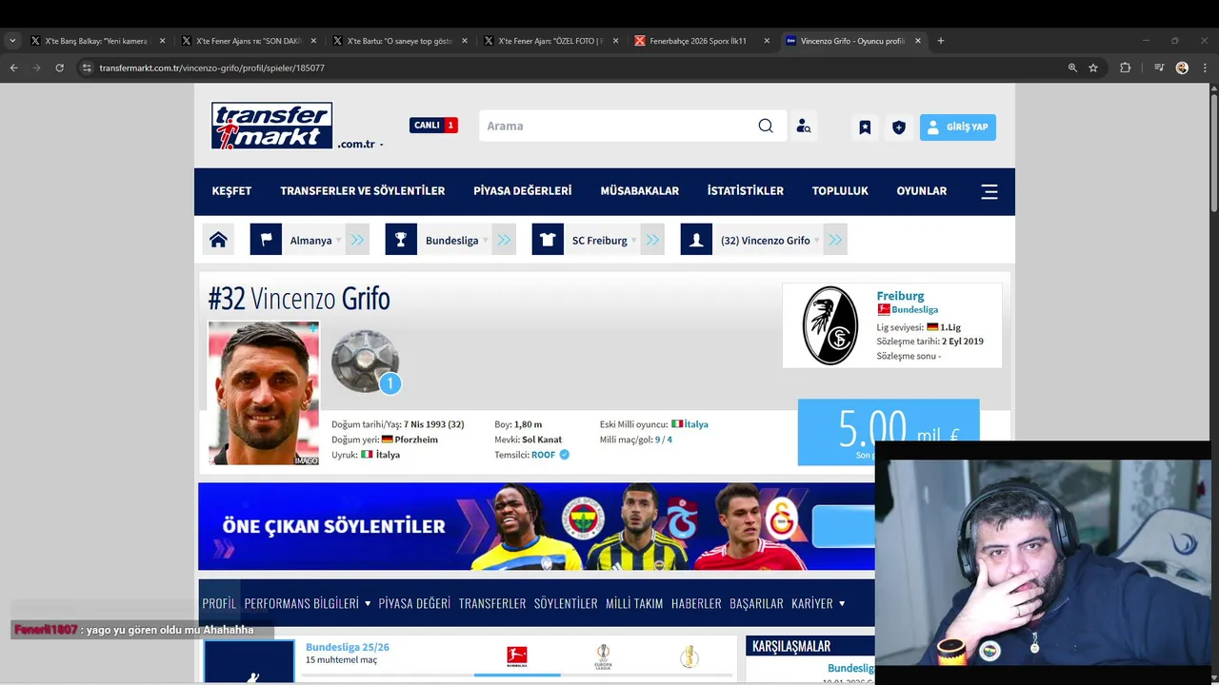This screenshot has width=1219, height=685.
Task: Expand the Almanya breadcrumb dropdown
Action: pos(338,241)
